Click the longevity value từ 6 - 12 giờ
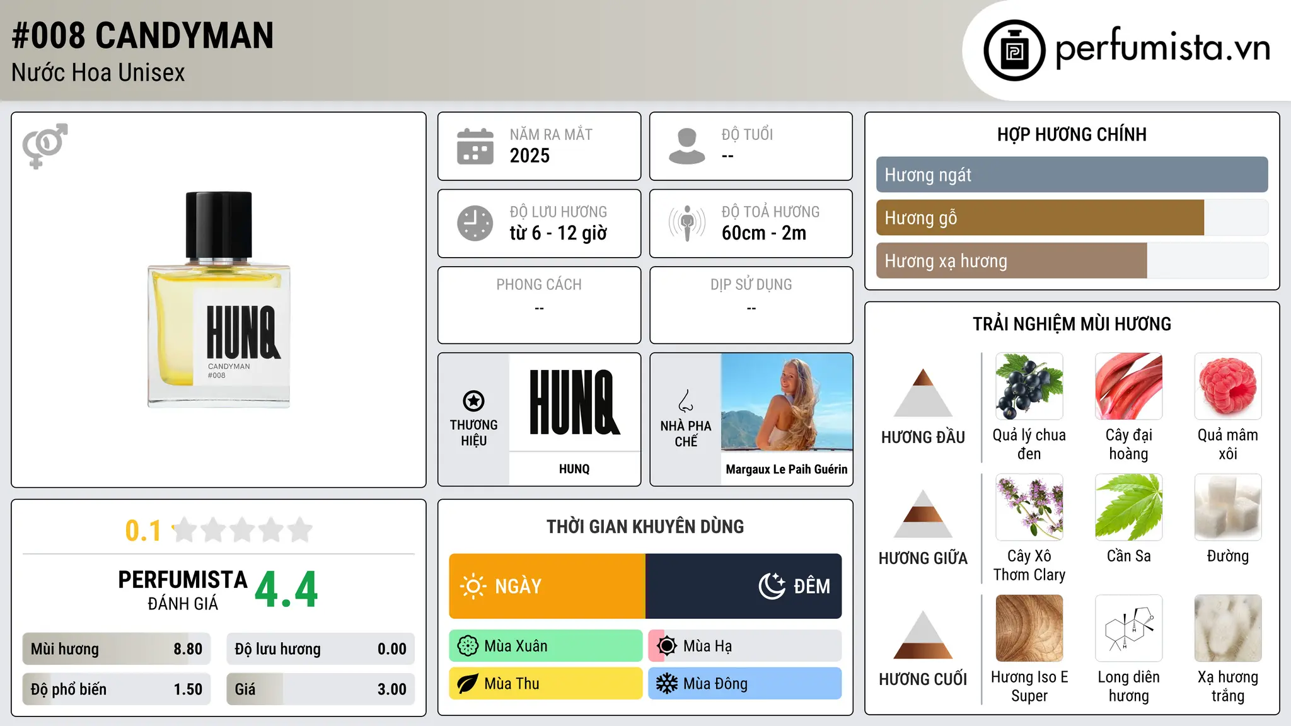 (559, 233)
